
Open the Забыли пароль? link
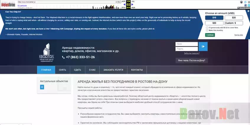tap(192, 53)
